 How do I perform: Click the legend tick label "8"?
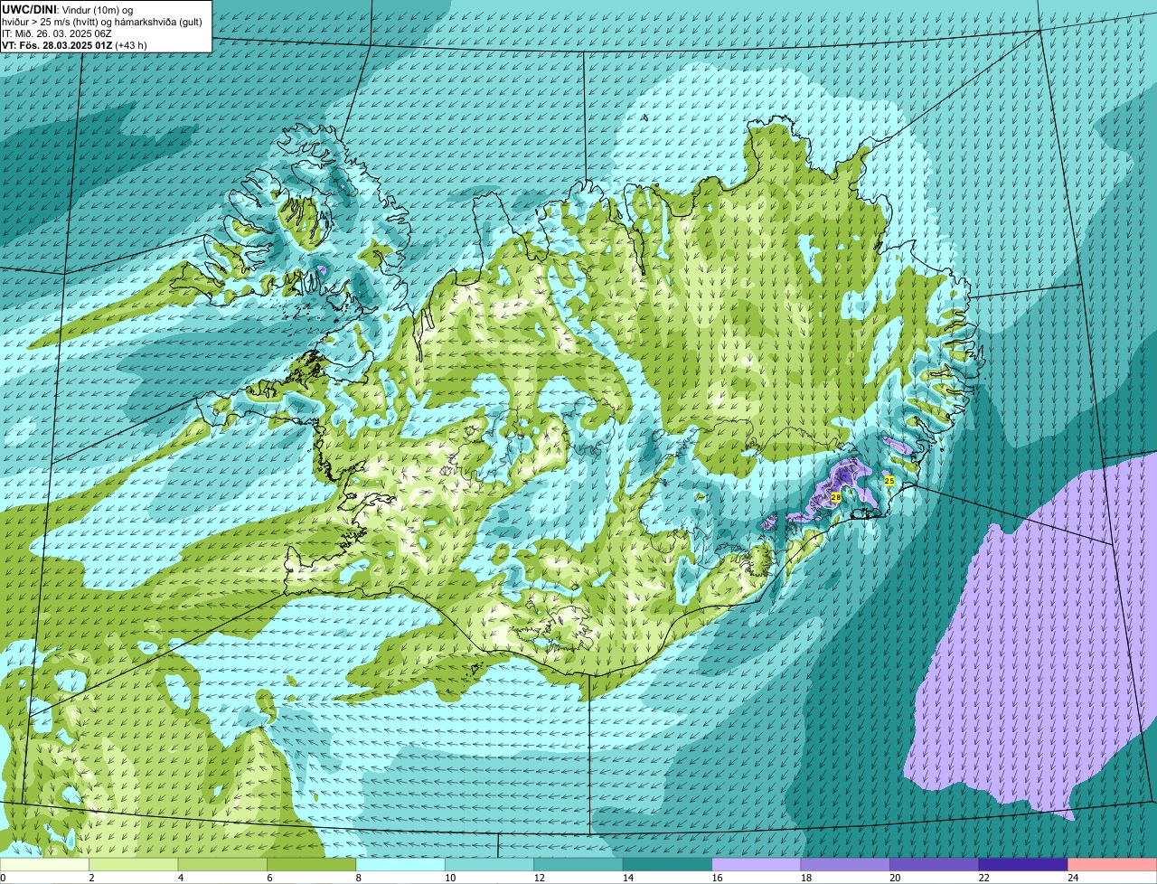(x=357, y=878)
